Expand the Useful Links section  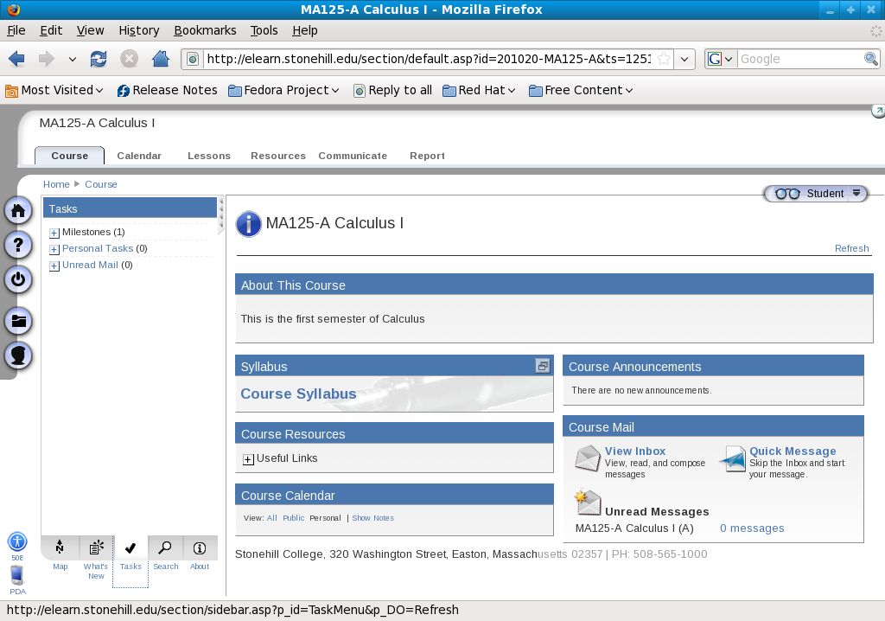[x=248, y=459]
